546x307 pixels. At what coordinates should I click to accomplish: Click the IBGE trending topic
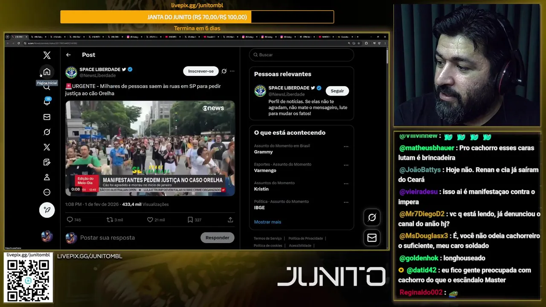(x=259, y=208)
